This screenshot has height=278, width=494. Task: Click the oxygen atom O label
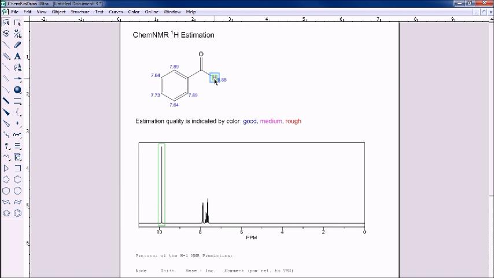coord(201,54)
